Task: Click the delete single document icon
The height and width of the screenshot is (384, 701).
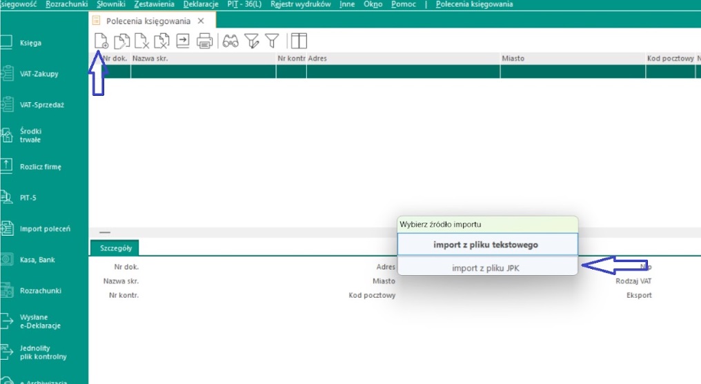Action: 141,41
